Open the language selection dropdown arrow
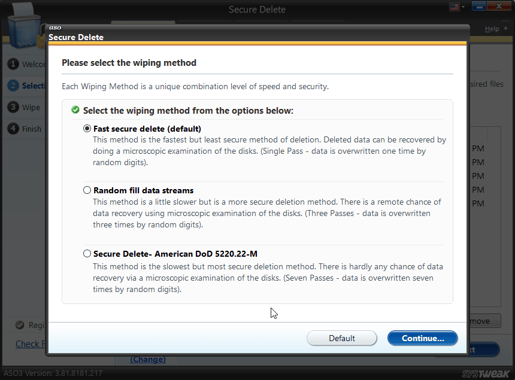Viewport: 515px width, 380px height. pos(463,6)
